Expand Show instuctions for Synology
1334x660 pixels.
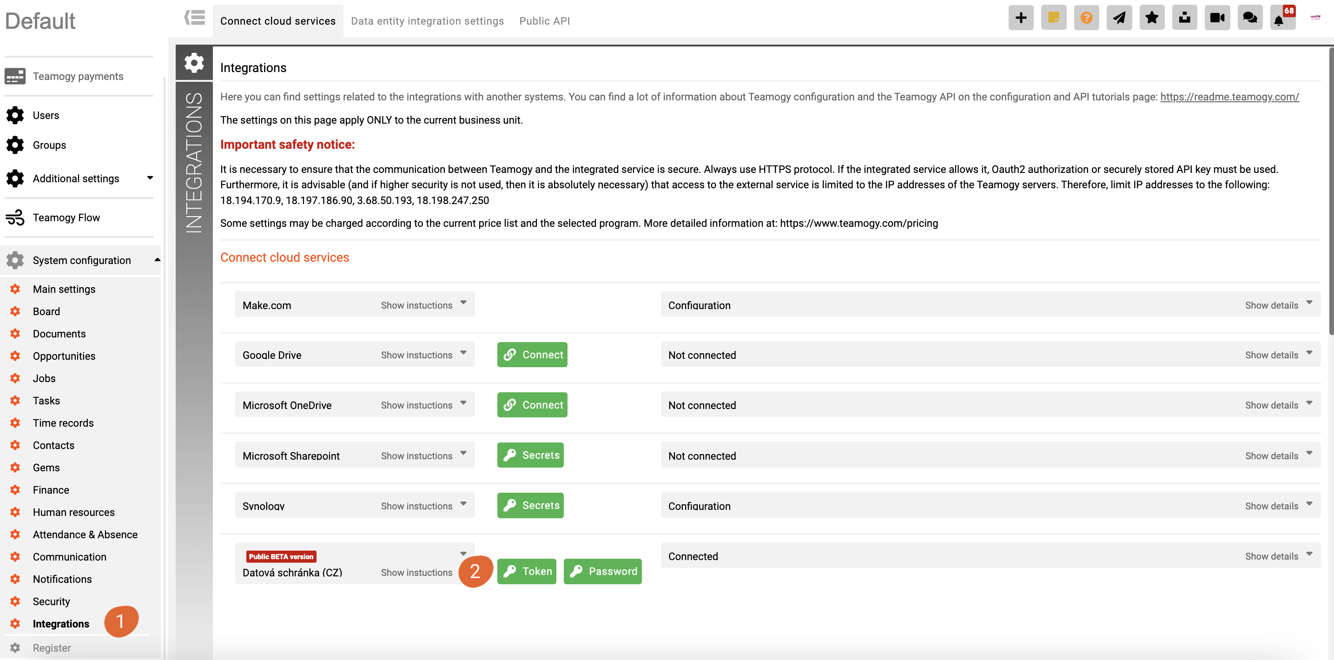[x=423, y=506]
